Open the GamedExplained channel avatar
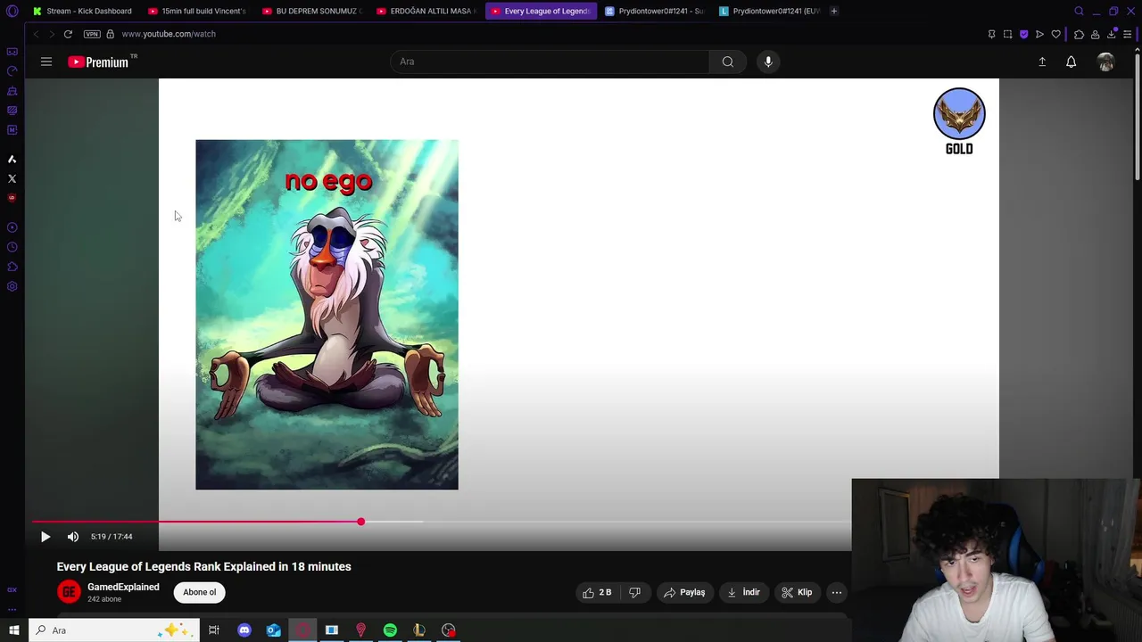 (69, 591)
